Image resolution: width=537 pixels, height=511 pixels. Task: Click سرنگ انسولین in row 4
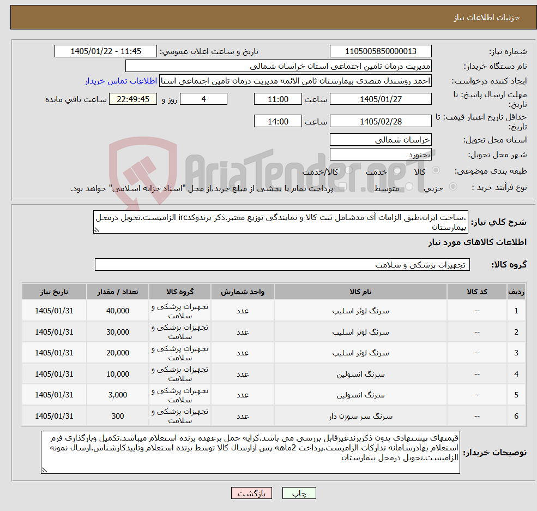tap(360, 375)
